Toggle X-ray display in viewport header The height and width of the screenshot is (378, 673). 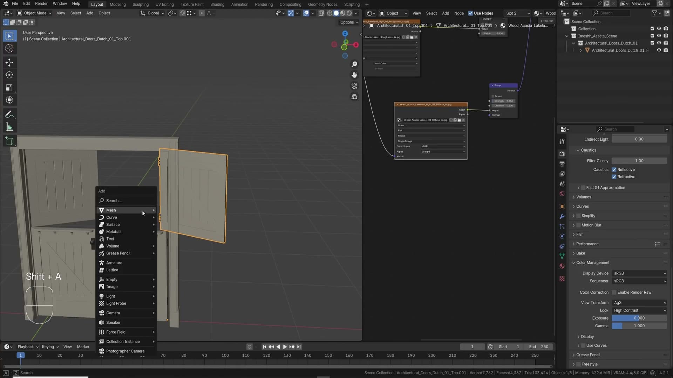coord(321,13)
